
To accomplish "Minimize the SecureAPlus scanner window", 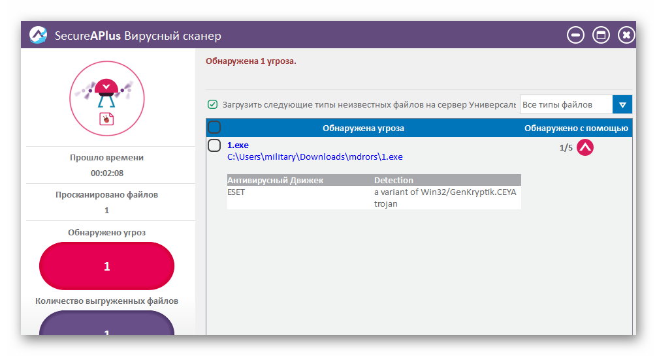I will coord(575,35).
